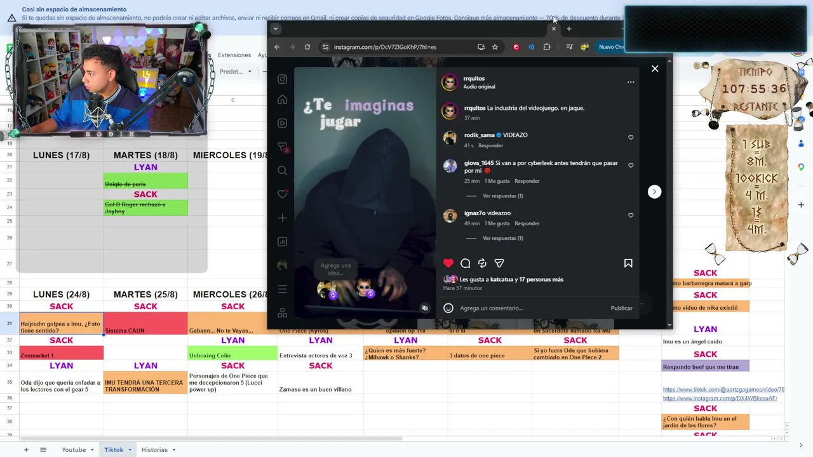813x457 pixels.
Task: Click the 'Audio original' link
Action: 479,87
